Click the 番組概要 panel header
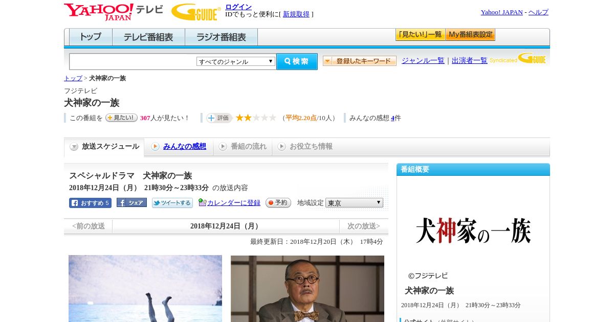This screenshot has height=322, width=614. [x=473, y=170]
